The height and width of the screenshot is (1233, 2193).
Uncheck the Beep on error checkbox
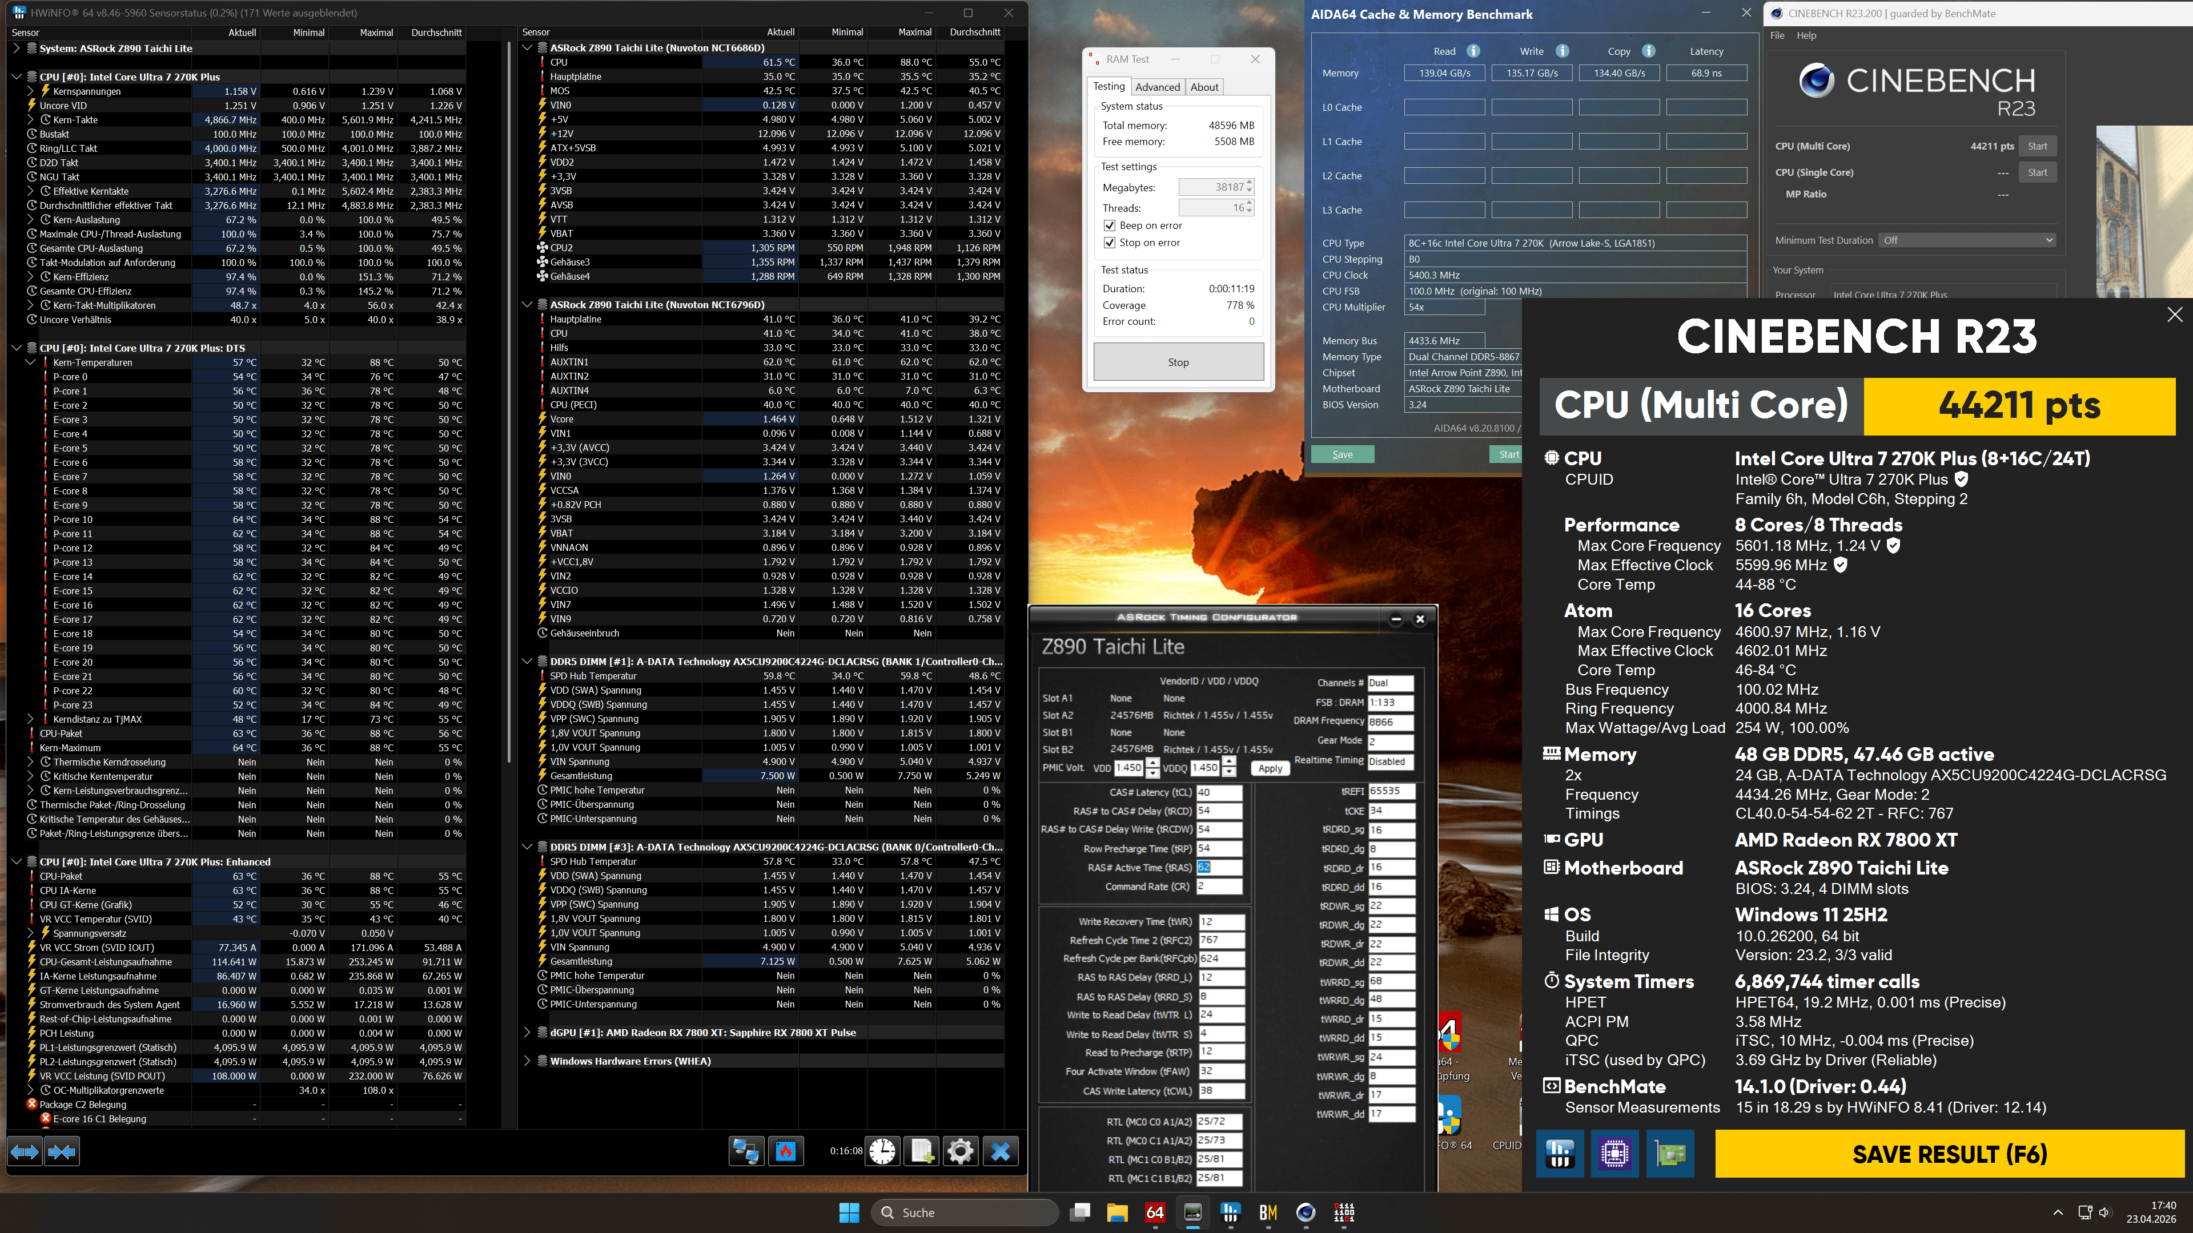click(1109, 225)
